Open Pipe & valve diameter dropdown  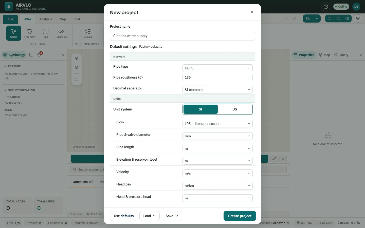pyautogui.click(x=217, y=136)
